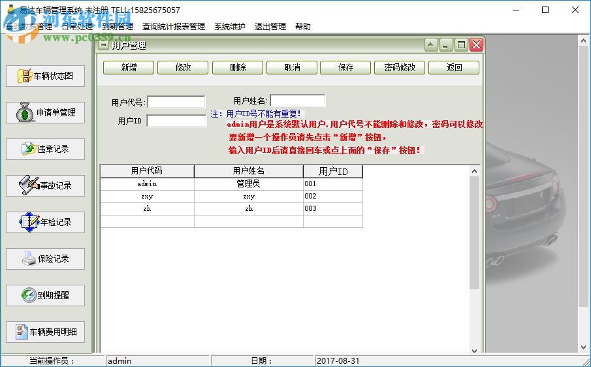Click the main window scrollbar up arrow
The width and height of the screenshot is (591, 367).
(x=583, y=40)
